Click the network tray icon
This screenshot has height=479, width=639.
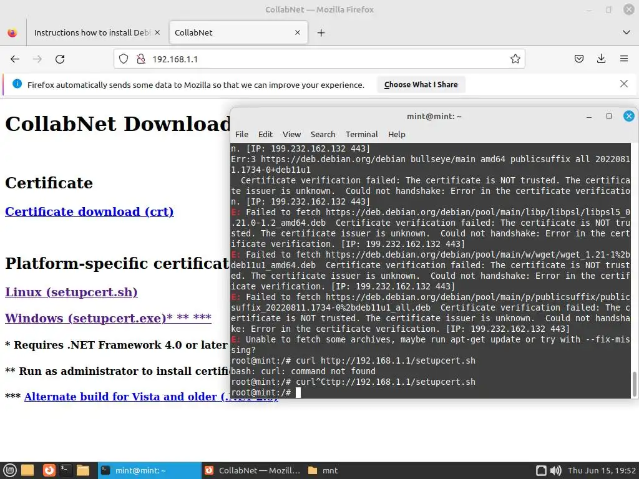(541, 470)
